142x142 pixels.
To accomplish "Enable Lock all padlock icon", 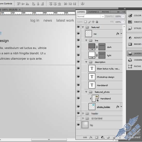I will click(x=97, y=22).
